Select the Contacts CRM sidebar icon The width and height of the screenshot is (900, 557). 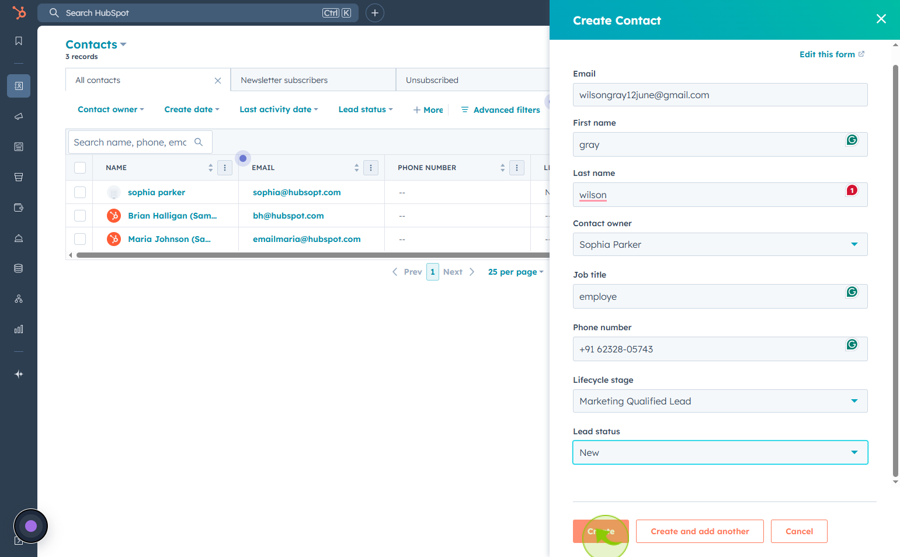19,86
